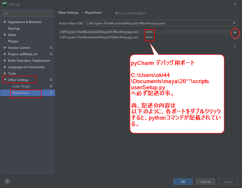The width and height of the screenshot is (242, 188).
Task: Open help using the question mark icon
Action: point(7,182)
